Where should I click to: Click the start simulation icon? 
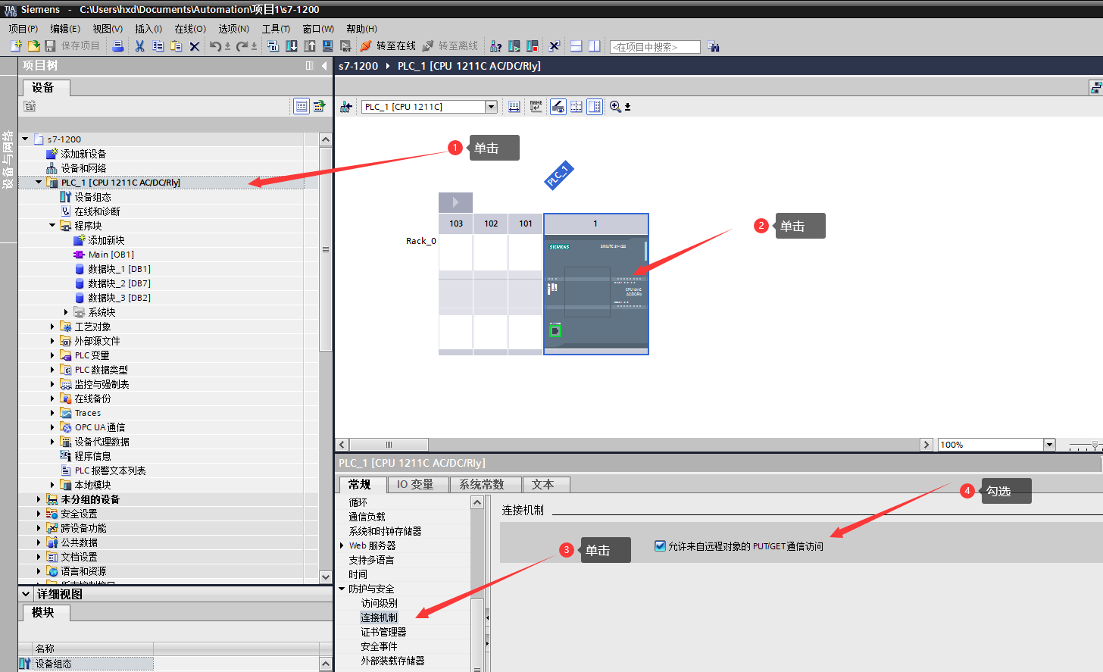[x=327, y=46]
